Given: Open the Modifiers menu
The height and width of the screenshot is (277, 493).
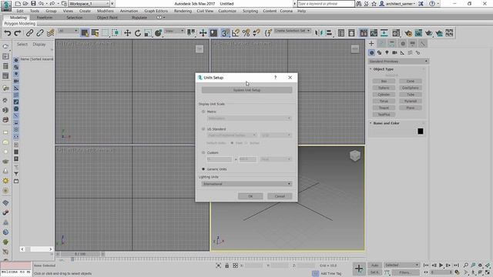Looking at the screenshot, I should pos(106,11).
